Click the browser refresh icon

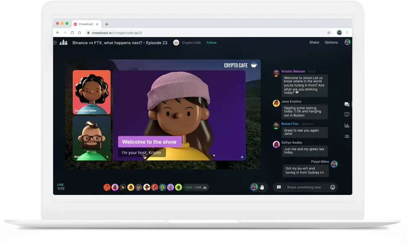(x=72, y=33)
